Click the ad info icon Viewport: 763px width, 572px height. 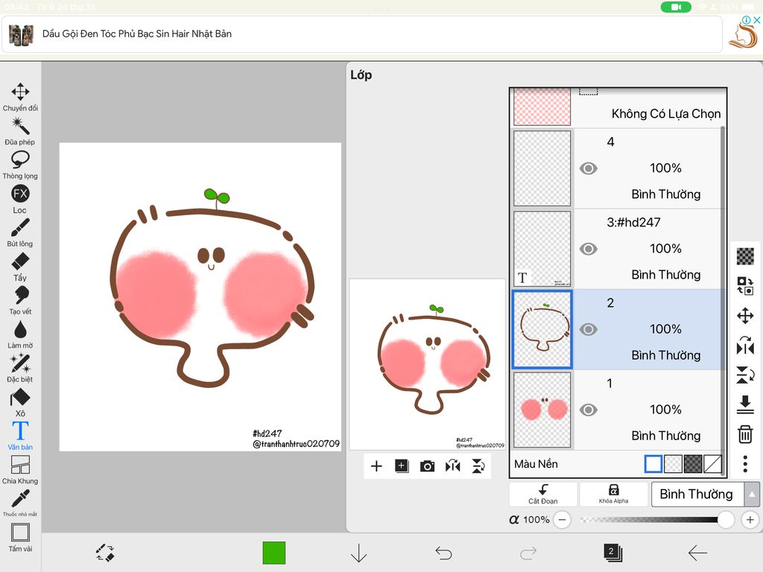click(746, 20)
